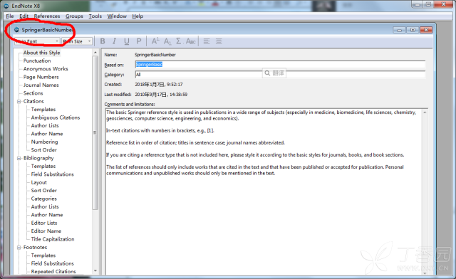Click the magnifier translate popup icon
The width and height of the screenshot is (456, 279).
coord(267,73)
